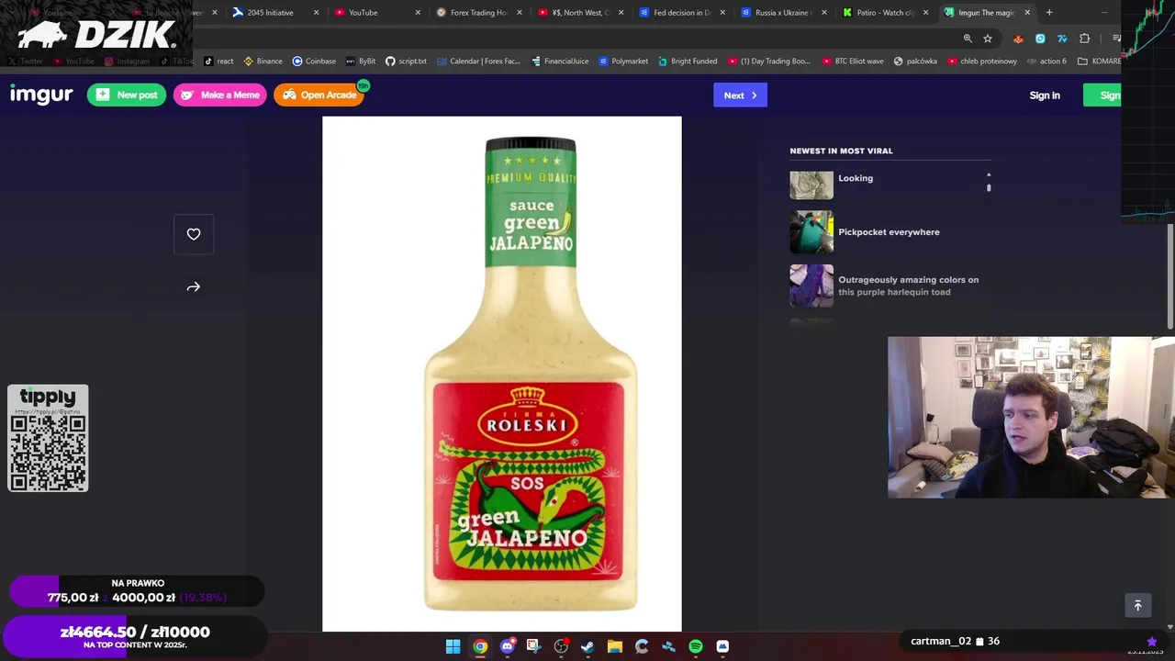This screenshot has width=1175, height=661.
Task: Open Steam from the taskbar
Action: point(587,646)
